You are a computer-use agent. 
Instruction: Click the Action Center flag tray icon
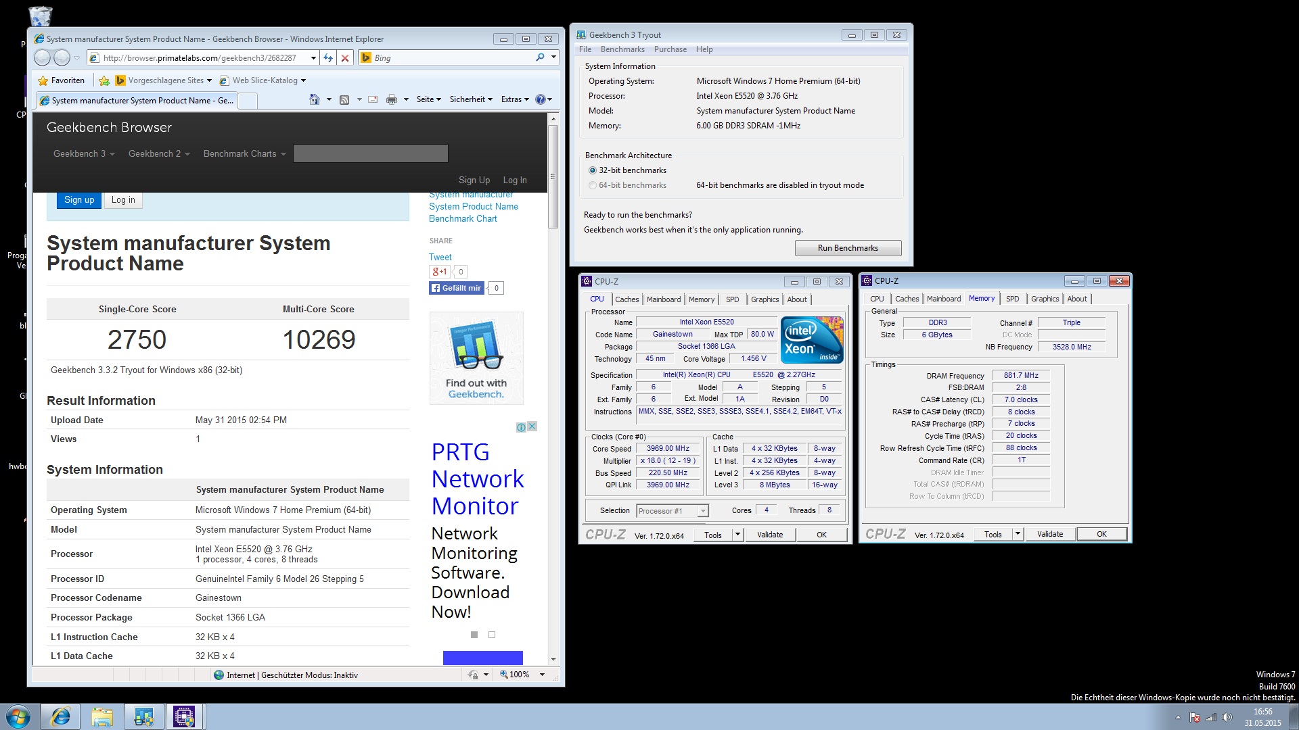(1195, 717)
